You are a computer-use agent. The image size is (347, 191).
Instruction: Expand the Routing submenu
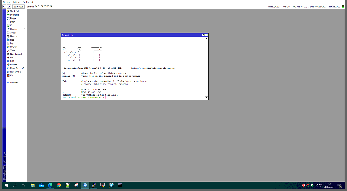[13, 29]
